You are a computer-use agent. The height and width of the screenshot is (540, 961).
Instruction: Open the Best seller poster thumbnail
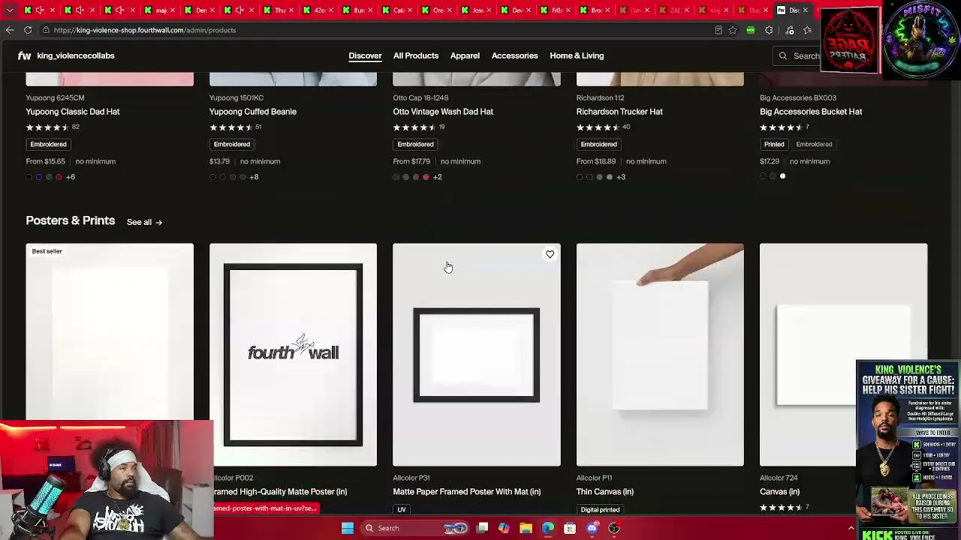pos(110,331)
